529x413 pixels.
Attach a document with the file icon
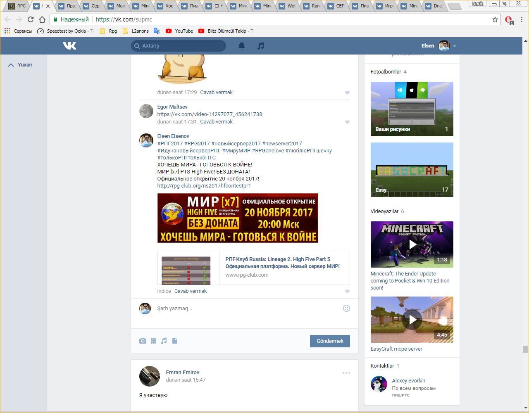pos(175,341)
